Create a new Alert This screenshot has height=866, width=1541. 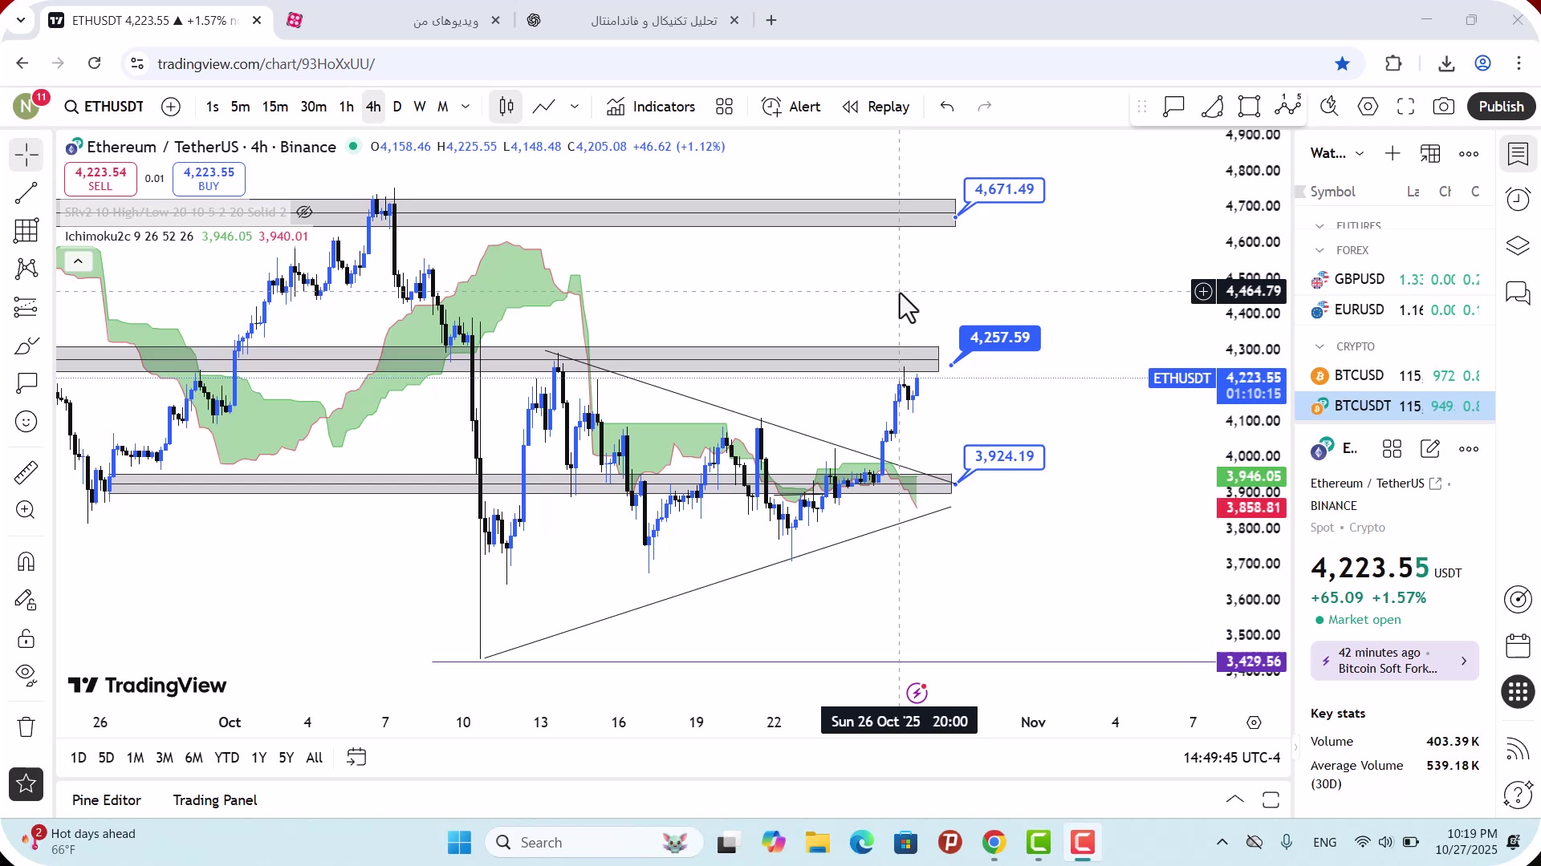click(791, 107)
